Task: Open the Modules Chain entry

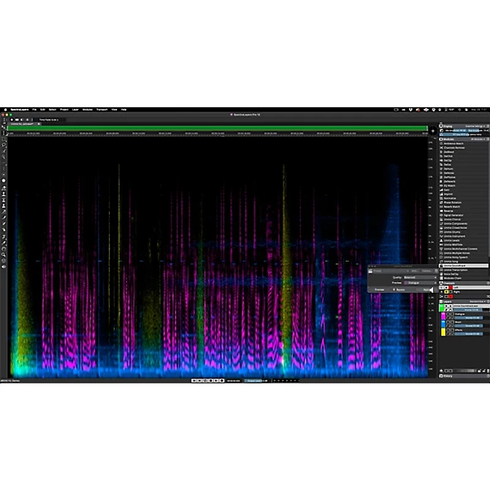Action: pos(461,277)
